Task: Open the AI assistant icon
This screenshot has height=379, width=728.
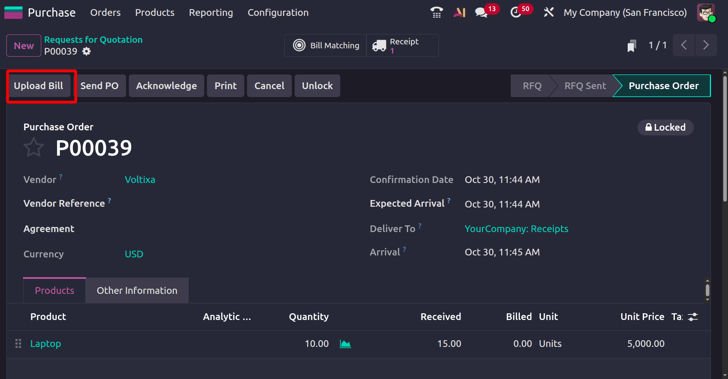Action: (x=459, y=12)
